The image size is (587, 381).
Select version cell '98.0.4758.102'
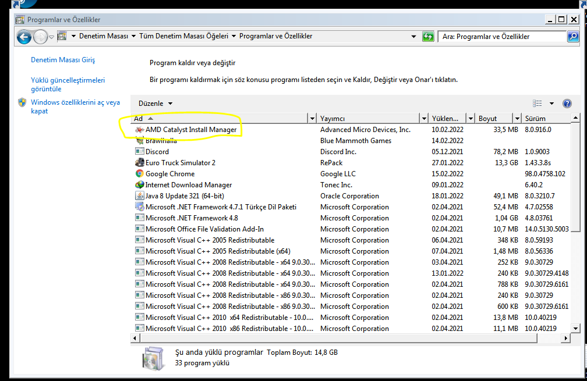[545, 173]
